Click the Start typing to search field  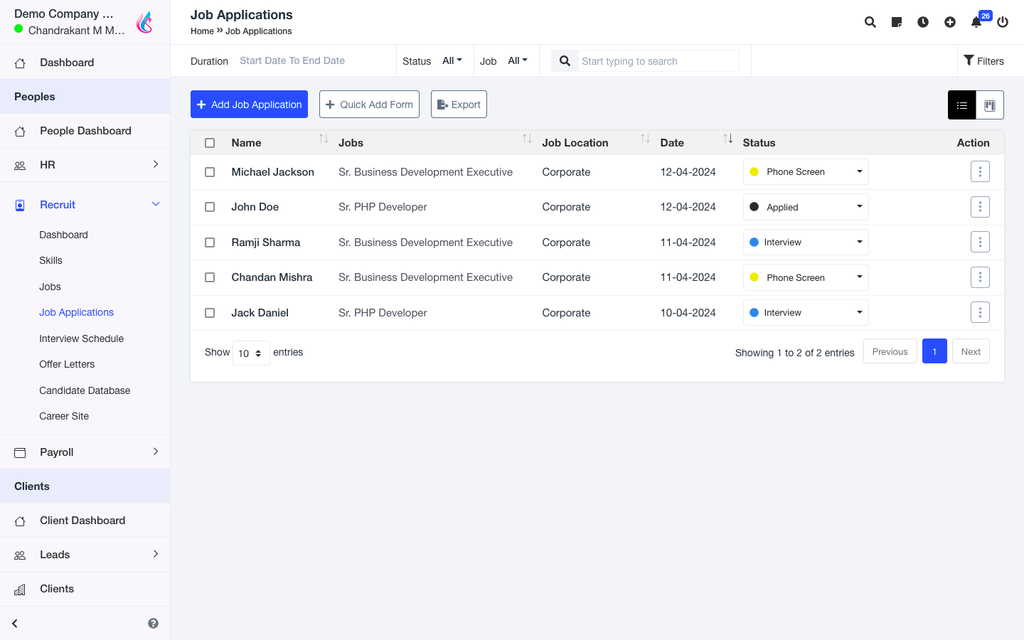coord(658,61)
